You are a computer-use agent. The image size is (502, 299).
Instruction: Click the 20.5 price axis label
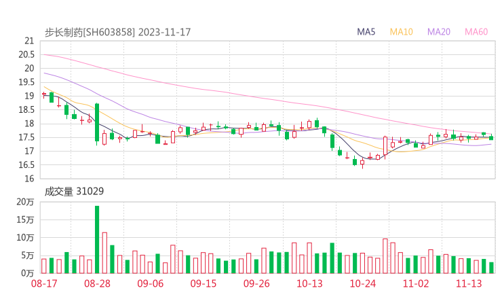(x=26, y=55)
